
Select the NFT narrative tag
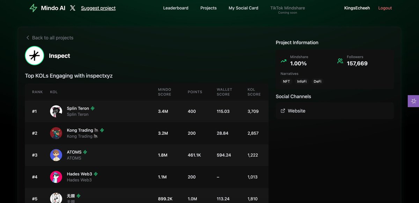[286, 81]
